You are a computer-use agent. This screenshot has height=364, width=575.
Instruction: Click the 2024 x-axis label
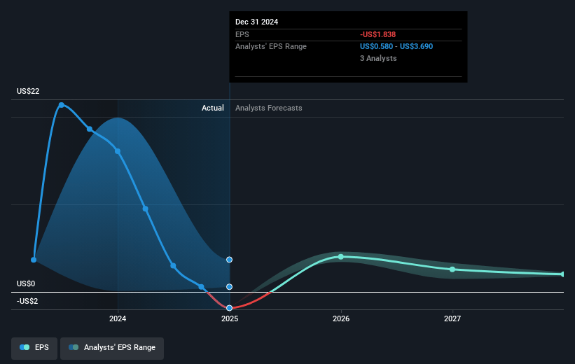click(118, 318)
